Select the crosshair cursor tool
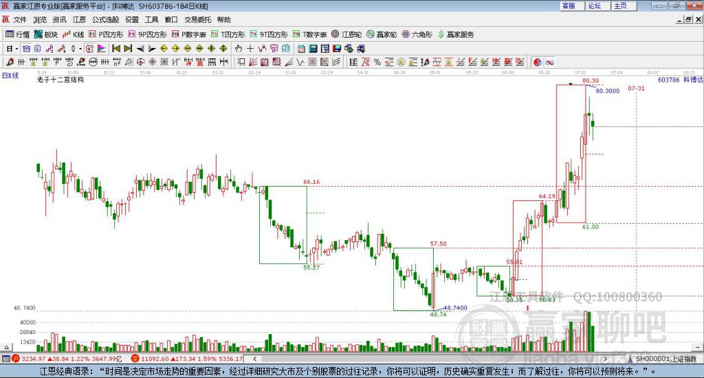Screen dimensions: 704x378 click(250, 49)
